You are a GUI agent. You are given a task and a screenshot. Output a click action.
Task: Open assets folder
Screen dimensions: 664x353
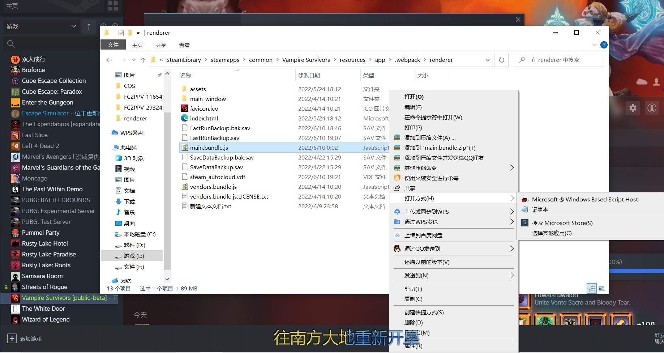click(198, 89)
